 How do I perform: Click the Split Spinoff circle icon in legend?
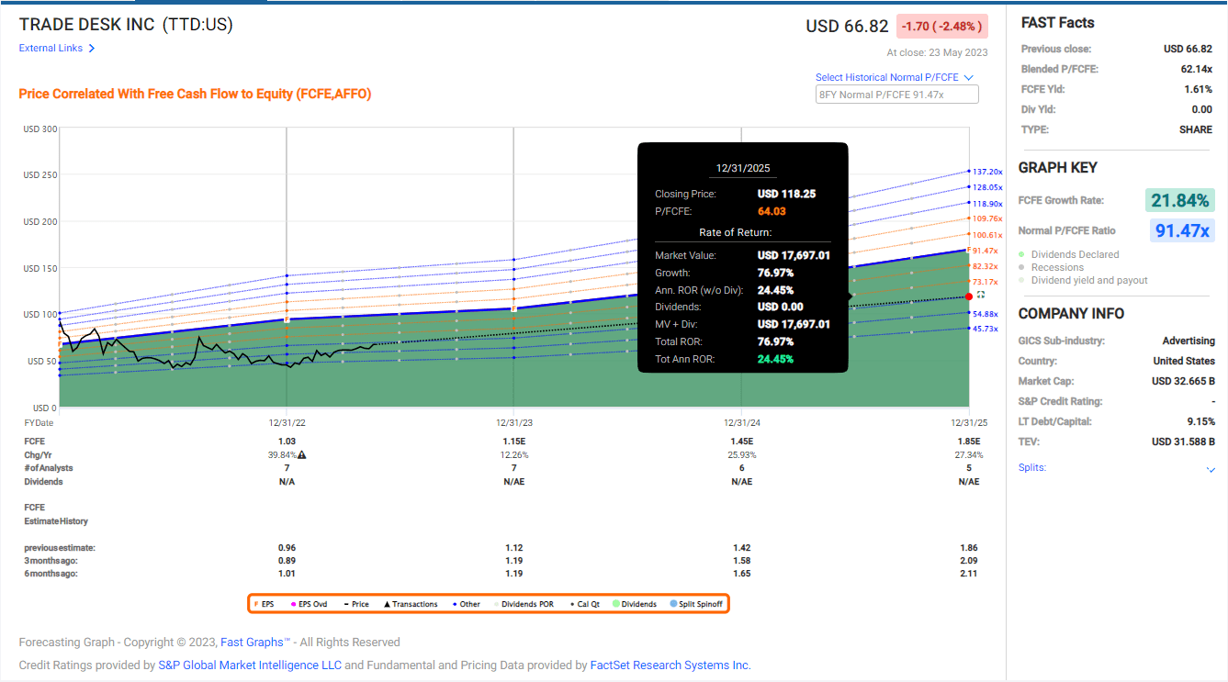[x=673, y=603]
